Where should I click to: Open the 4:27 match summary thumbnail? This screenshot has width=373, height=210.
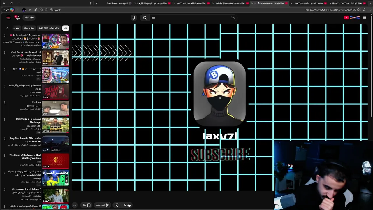coord(55,178)
